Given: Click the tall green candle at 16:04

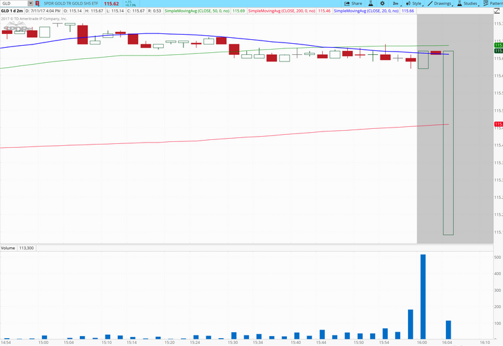Looking at the screenshot, I should (449, 143).
